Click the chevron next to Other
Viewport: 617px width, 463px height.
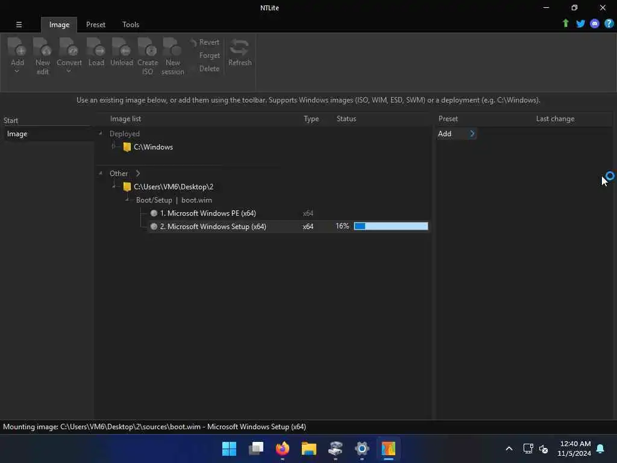[x=138, y=173]
